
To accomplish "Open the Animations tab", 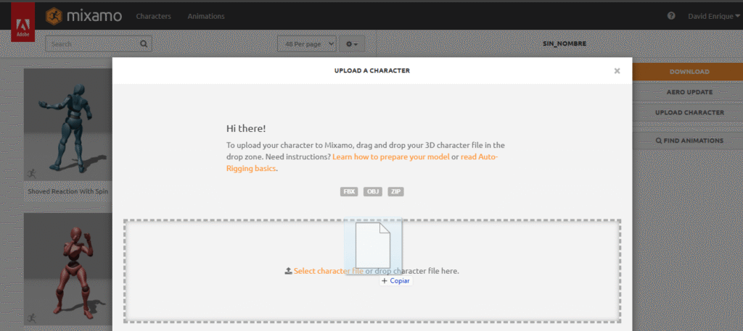I will 206,16.
